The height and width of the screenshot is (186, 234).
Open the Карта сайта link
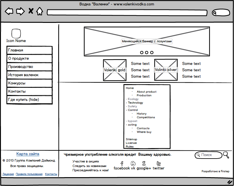pos(28,154)
